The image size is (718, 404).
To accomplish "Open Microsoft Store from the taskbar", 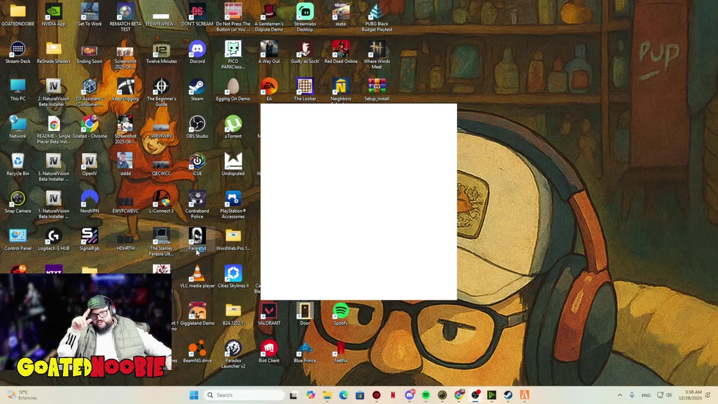I will [360, 395].
